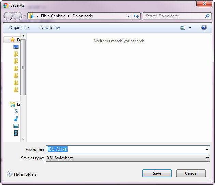Click the Downloads folder icon in the address bar

tap(31, 16)
